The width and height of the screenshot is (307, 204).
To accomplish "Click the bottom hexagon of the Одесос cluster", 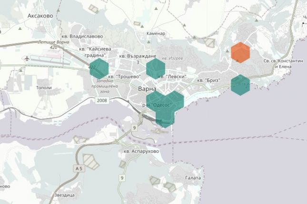I will [x=165, y=118].
